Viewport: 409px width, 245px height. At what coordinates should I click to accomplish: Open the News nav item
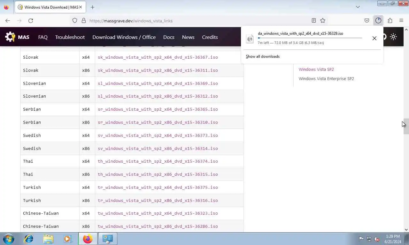click(x=188, y=37)
